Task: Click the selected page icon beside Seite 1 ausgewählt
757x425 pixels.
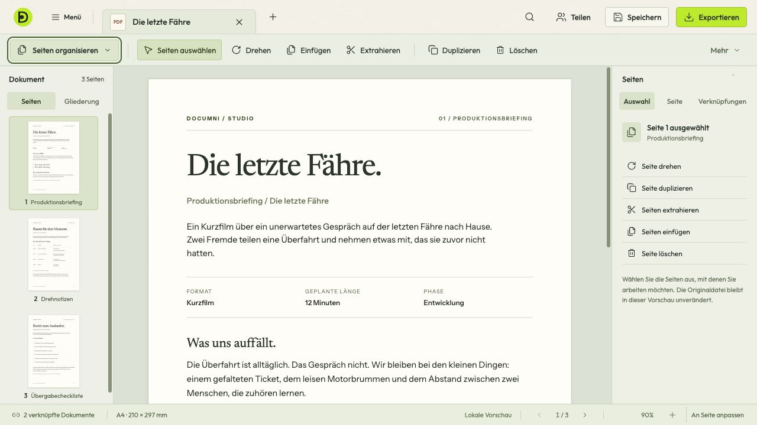Action: click(632, 132)
